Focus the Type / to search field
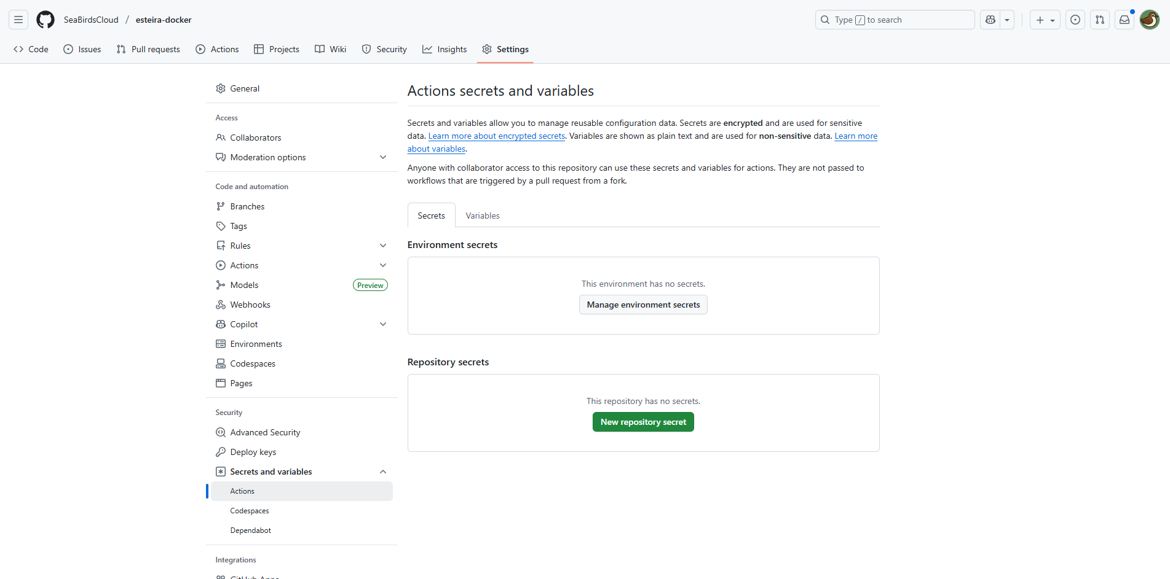This screenshot has width=1170, height=579. click(x=895, y=20)
